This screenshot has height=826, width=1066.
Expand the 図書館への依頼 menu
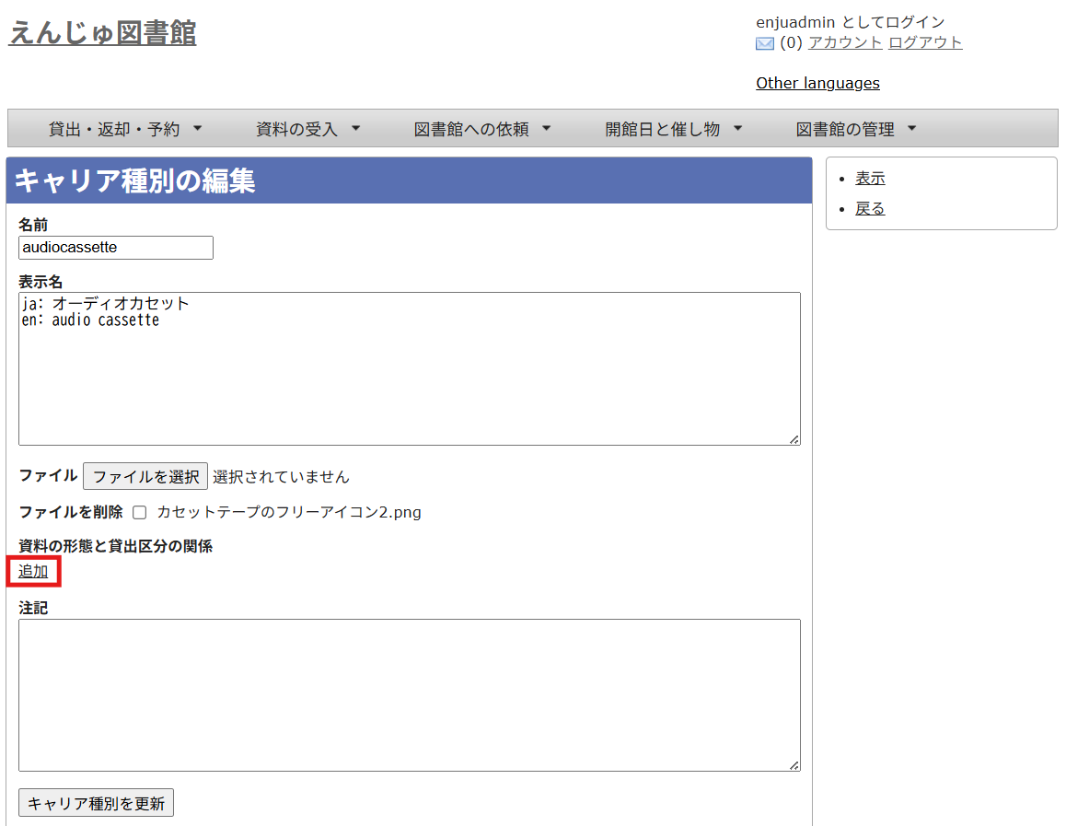click(x=482, y=129)
